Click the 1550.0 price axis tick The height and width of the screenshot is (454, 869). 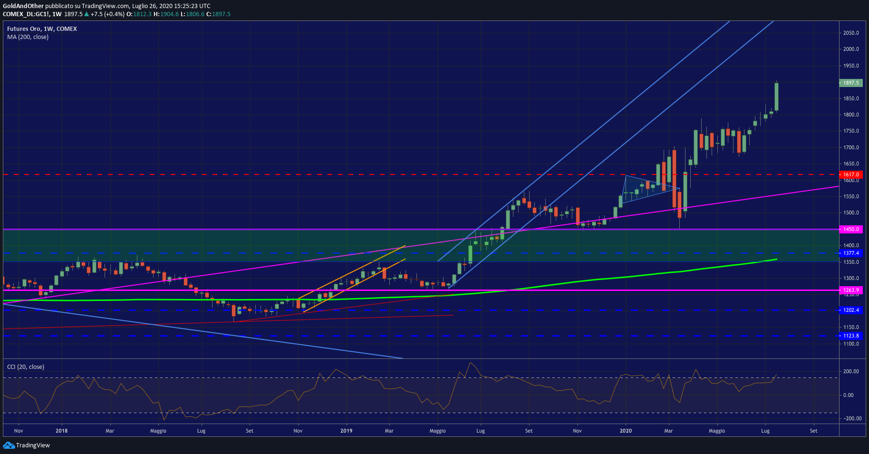pos(851,196)
